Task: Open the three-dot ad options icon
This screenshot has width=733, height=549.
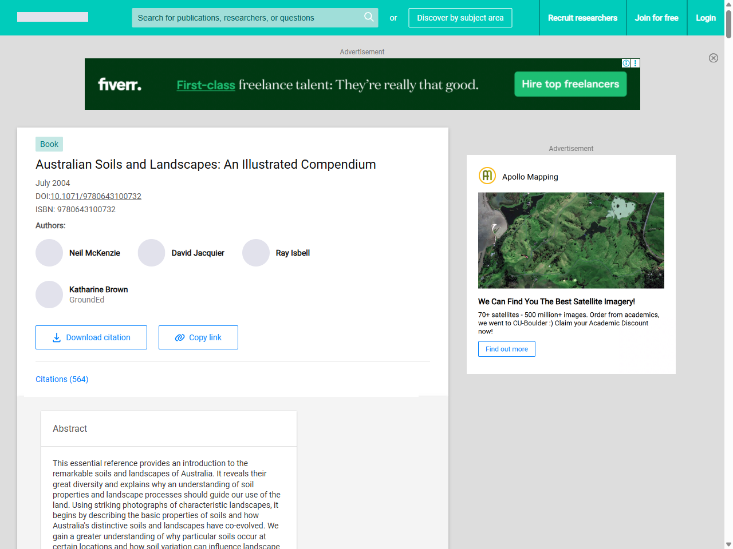Action: [x=635, y=63]
